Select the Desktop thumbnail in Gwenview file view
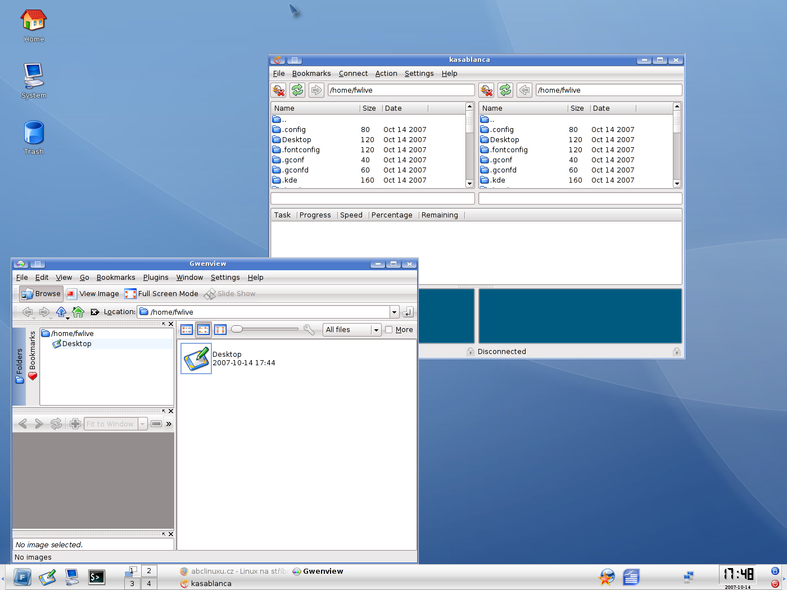787x590 pixels. coord(196,358)
